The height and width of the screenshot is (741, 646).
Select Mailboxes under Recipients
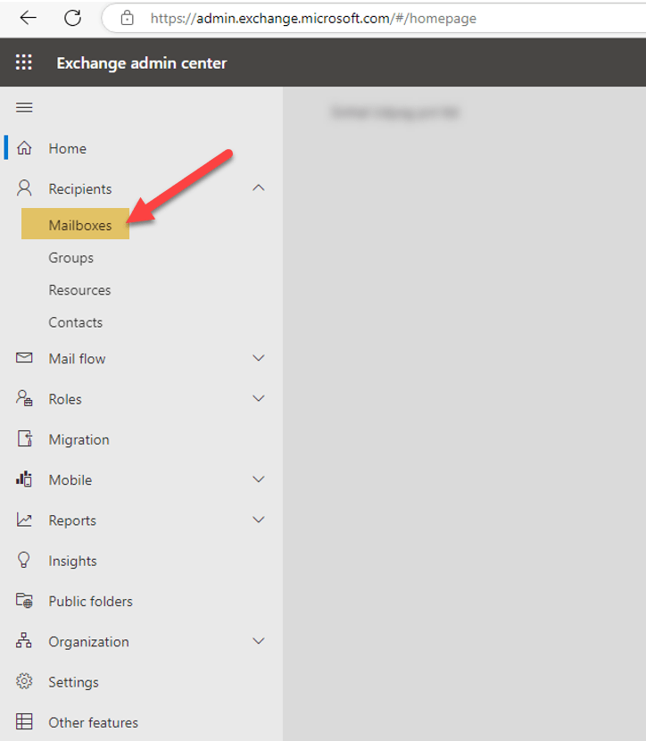[x=80, y=226]
